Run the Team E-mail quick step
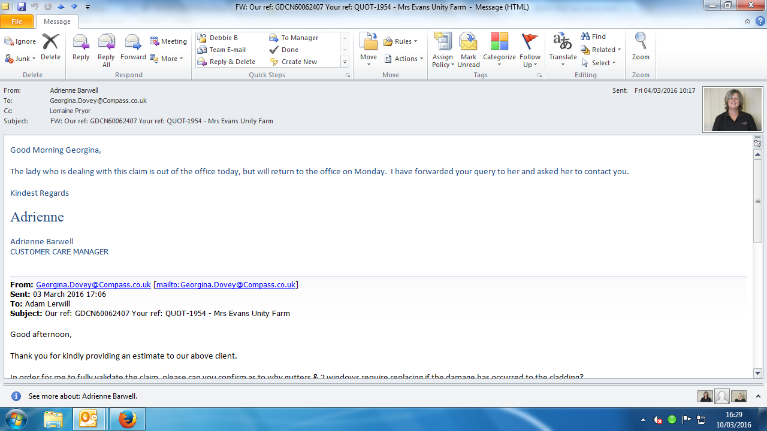The image size is (767, 431). [x=228, y=50]
